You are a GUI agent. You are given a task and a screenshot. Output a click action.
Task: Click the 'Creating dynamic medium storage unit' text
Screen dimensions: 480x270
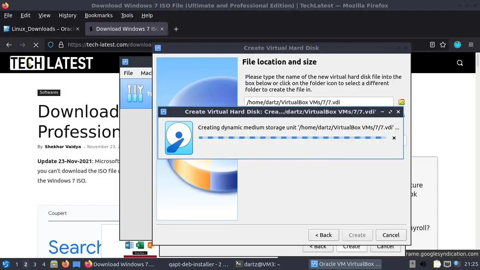tap(298, 127)
